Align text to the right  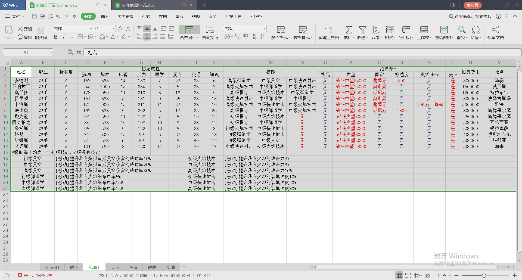coord(155,37)
